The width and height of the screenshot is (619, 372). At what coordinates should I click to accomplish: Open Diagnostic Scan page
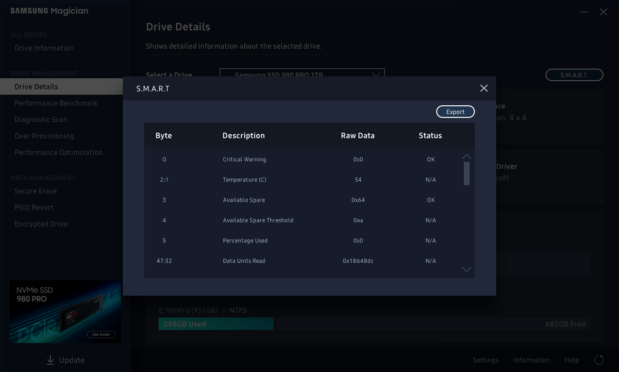pyautogui.click(x=41, y=119)
